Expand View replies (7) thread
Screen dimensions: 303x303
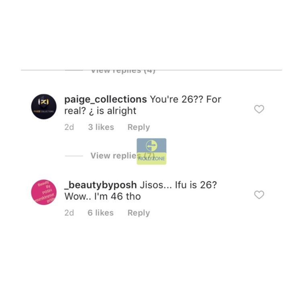(x=123, y=156)
